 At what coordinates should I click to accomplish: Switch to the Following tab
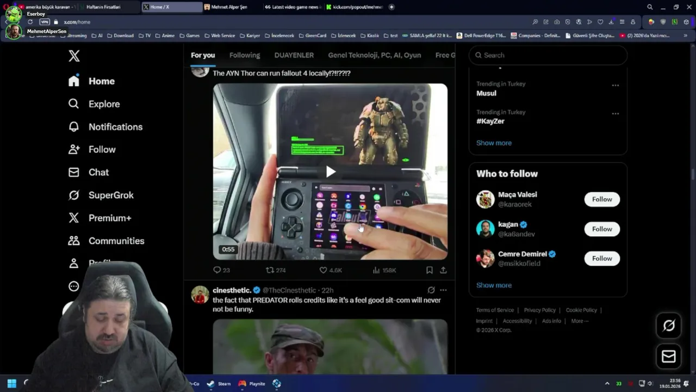(x=245, y=55)
